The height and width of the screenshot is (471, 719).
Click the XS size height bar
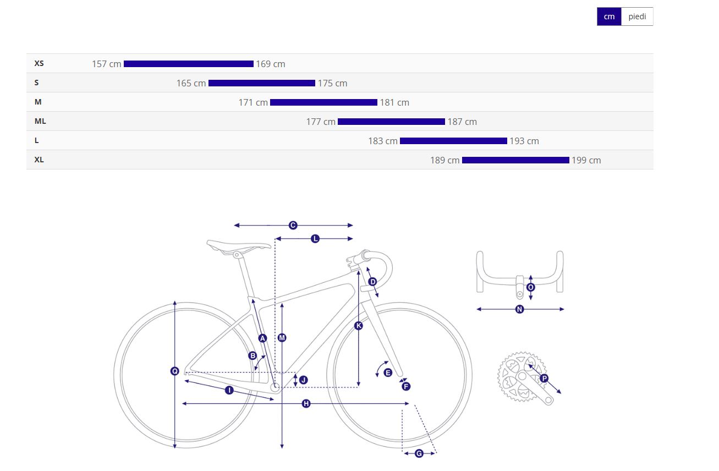[189, 64]
